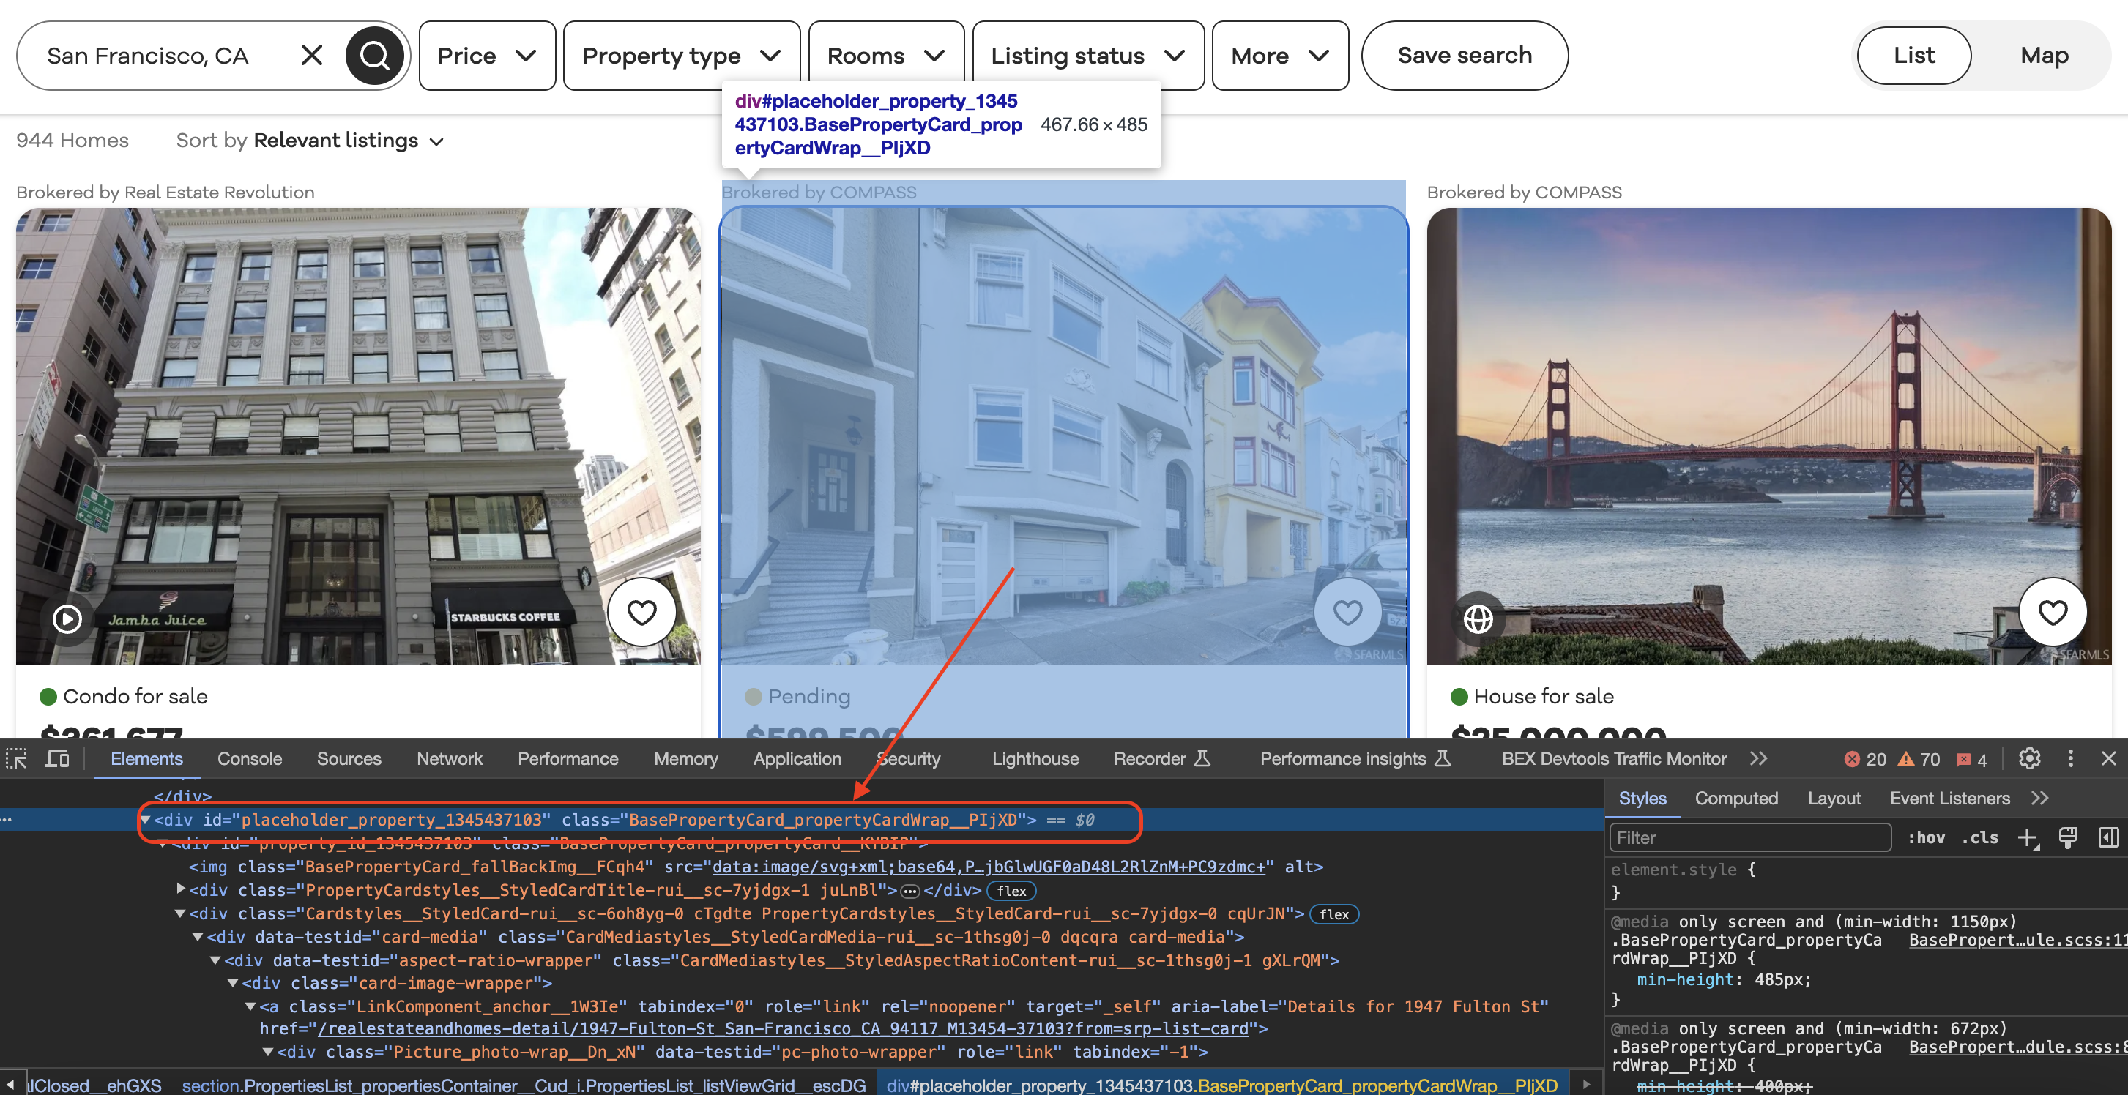Play video tour on Condo listing
The height and width of the screenshot is (1095, 2128).
click(67, 618)
